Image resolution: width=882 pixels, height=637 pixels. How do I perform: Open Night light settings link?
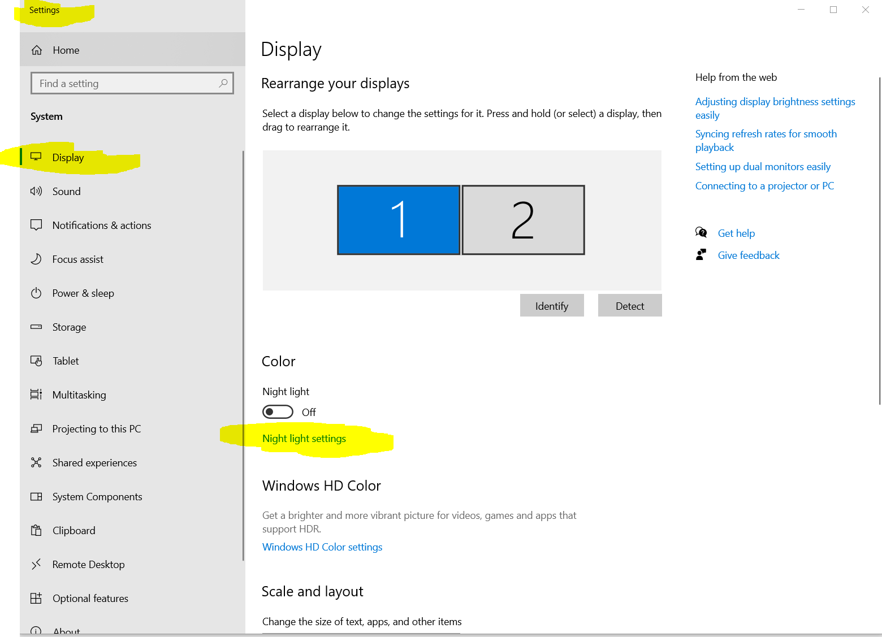(304, 439)
